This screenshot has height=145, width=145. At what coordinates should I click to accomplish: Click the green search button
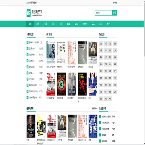pyautogui.click(x=114, y=13)
